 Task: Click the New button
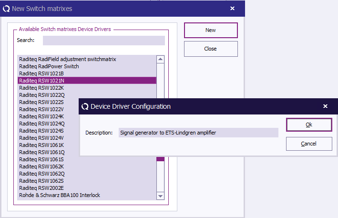[210, 30]
